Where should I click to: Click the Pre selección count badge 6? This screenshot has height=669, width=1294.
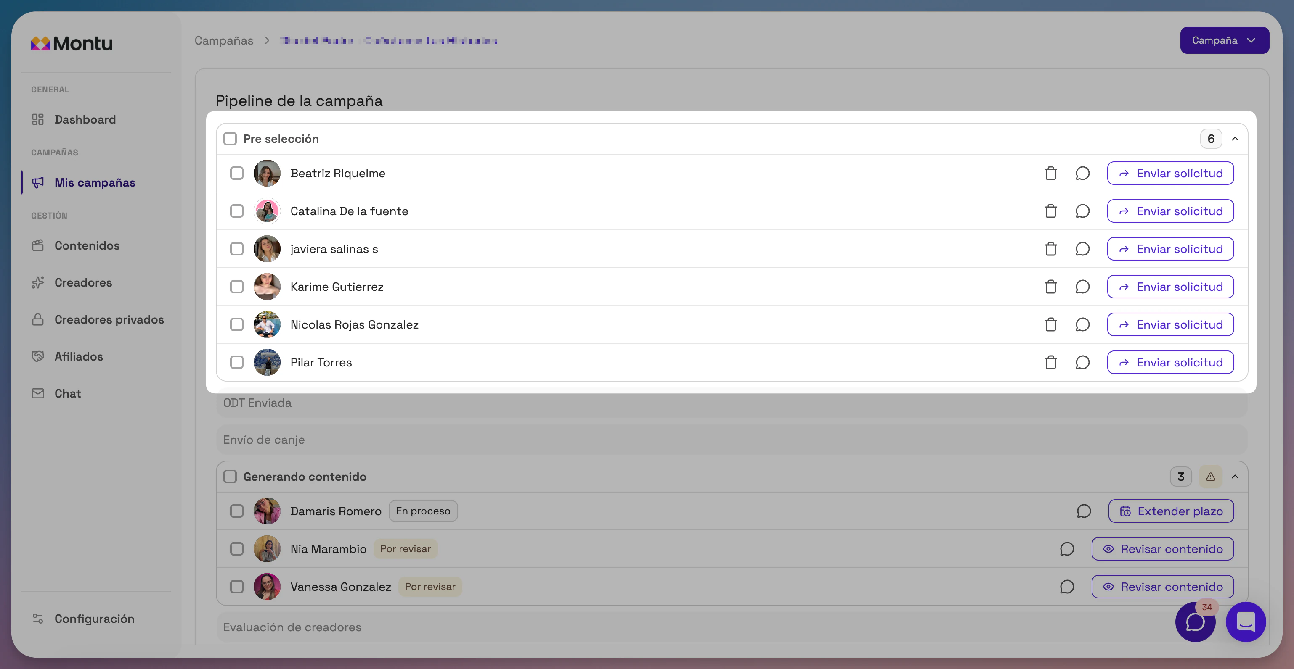tap(1211, 139)
